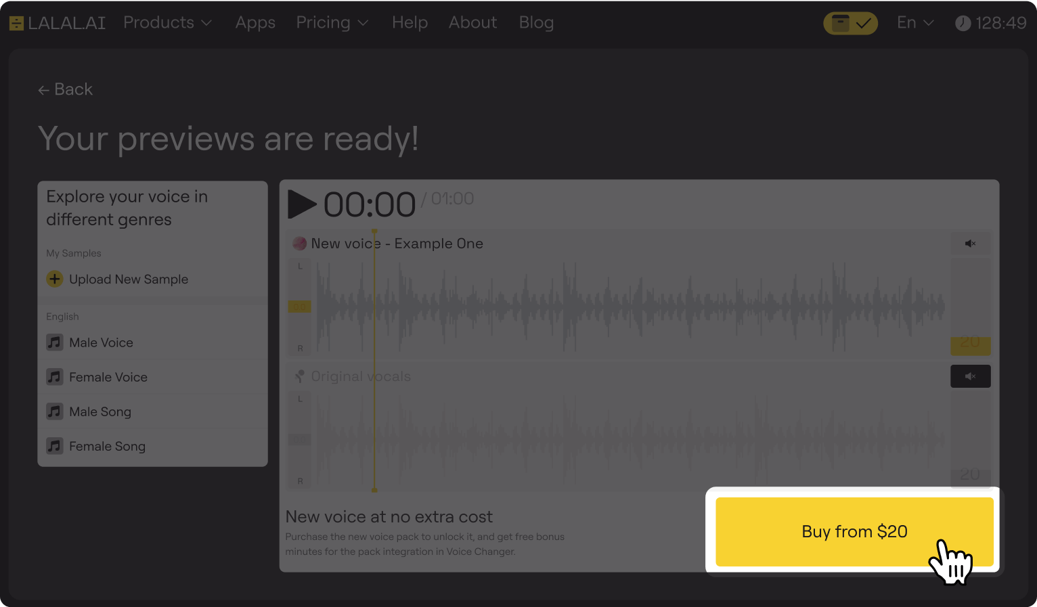Click the Male Song music note icon
The width and height of the screenshot is (1037, 607).
[x=55, y=411]
